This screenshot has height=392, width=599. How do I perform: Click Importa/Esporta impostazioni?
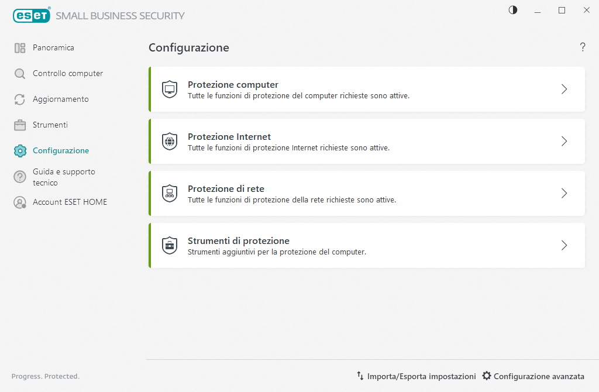click(416, 376)
